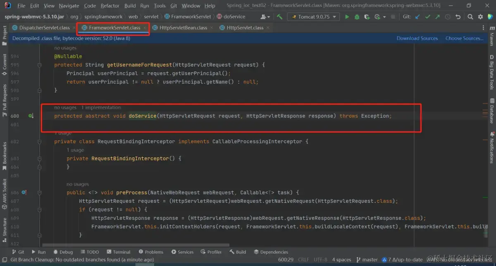Image resolution: width=496 pixels, height=266 pixels.
Task: Open Search Everywhere magnifier icon
Action: tap(470, 17)
